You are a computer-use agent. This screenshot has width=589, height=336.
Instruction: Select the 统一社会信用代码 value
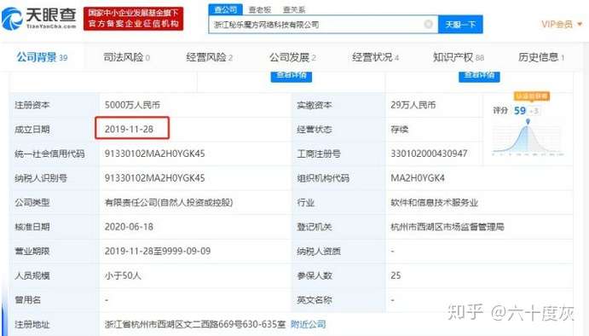(155, 154)
